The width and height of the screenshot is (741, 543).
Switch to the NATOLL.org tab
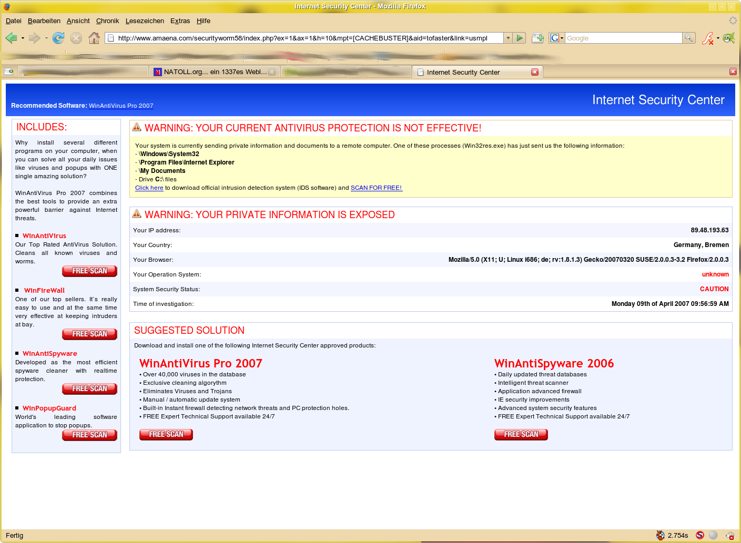tap(215, 72)
